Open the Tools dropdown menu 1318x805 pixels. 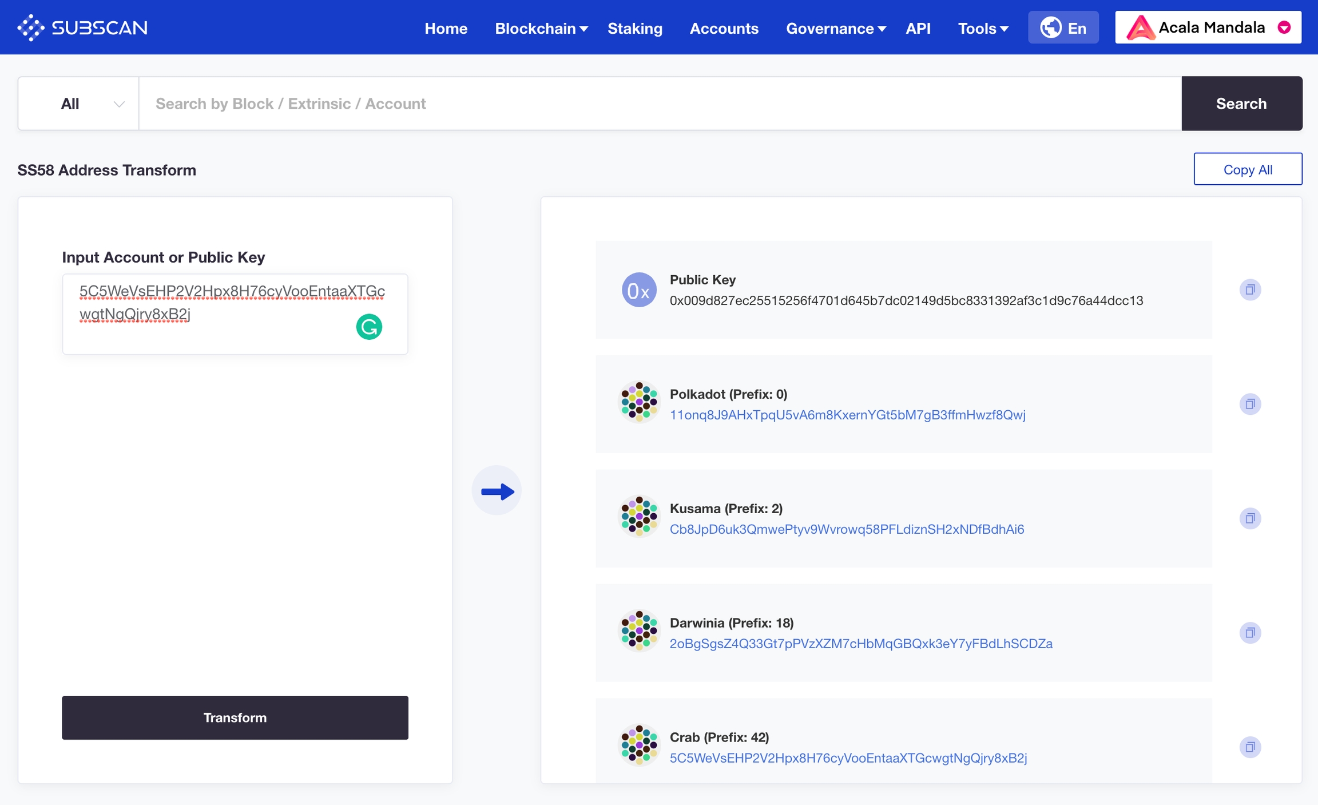pos(982,28)
